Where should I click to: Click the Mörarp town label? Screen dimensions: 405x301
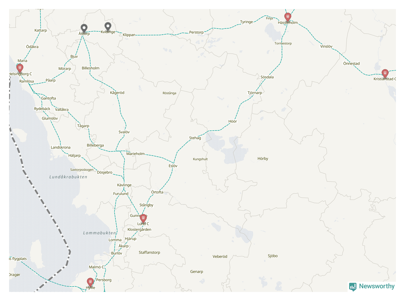(x=65, y=69)
